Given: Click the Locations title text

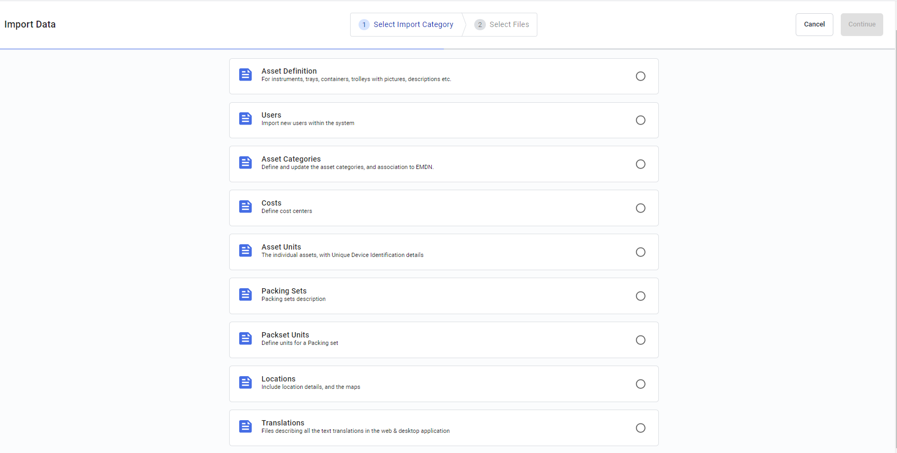Looking at the screenshot, I should click(278, 379).
